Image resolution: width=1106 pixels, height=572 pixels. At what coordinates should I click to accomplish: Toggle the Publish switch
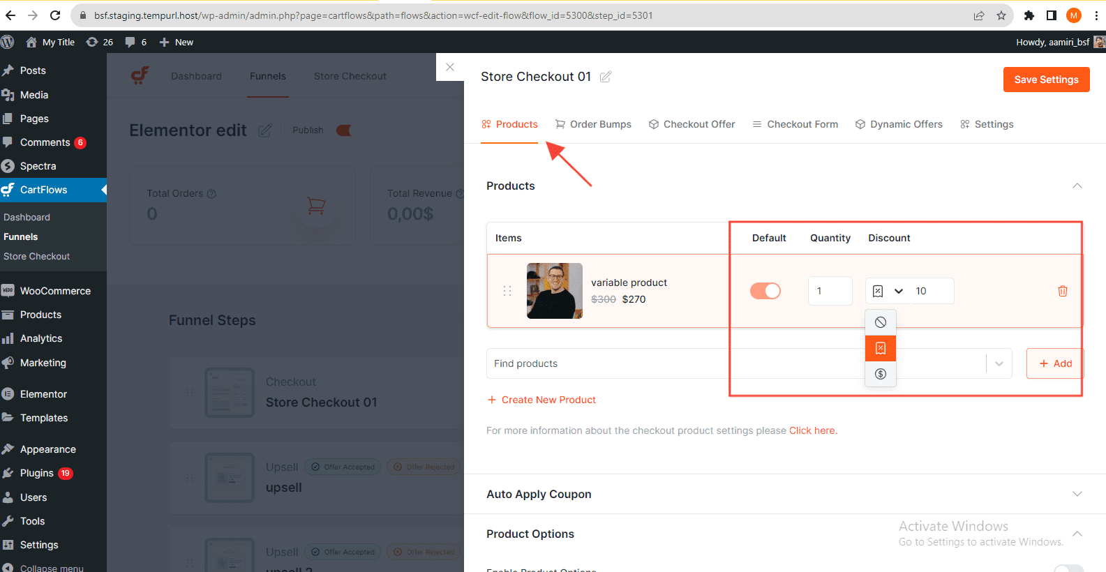(345, 130)
